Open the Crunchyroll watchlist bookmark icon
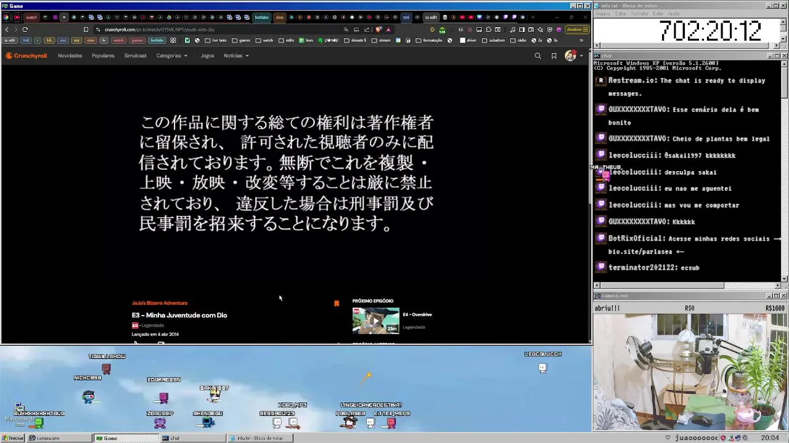The image size is (789, 443). 554,56
